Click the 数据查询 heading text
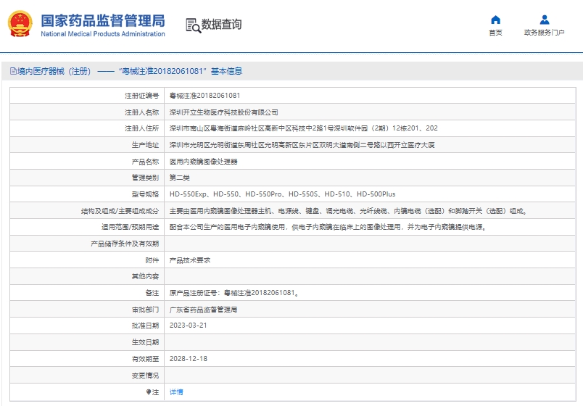 [222, 25]
